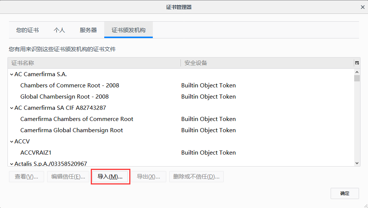The image size is (368, 208).
Task: Select Camerfirma Global Chambersign Root row
Action: 71,130
